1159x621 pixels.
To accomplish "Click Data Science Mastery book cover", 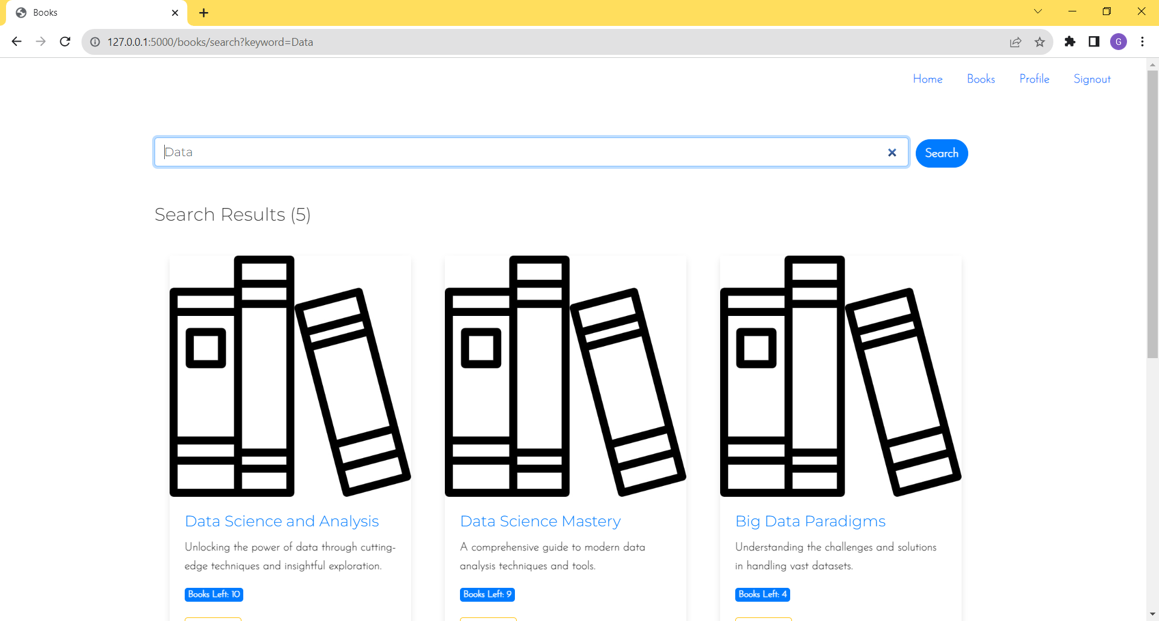I will [x=566, y=376].
